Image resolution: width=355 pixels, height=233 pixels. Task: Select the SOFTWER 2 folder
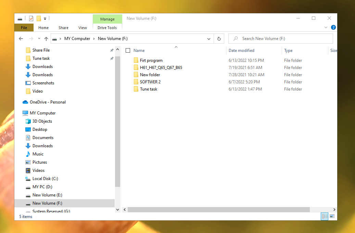[150, 82]
